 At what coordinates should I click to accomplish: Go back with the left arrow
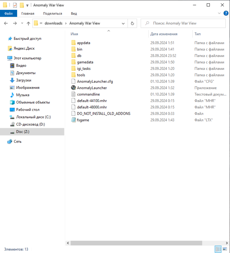click(6, 23)
